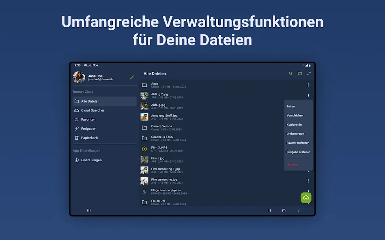Viewport: 385px width, 240px height.
Task: Open Favoriten in the sidebar
Action: (105, 120)
